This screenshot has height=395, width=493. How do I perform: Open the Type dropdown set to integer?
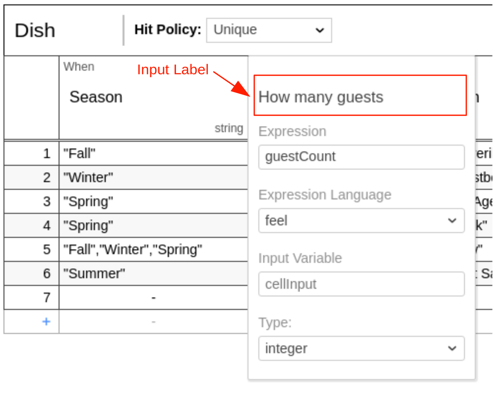point(361,348)
